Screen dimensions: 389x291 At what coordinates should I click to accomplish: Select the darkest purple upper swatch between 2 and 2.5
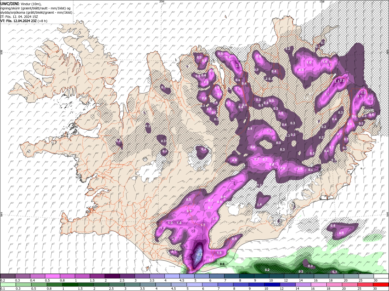tap(112, 276)
